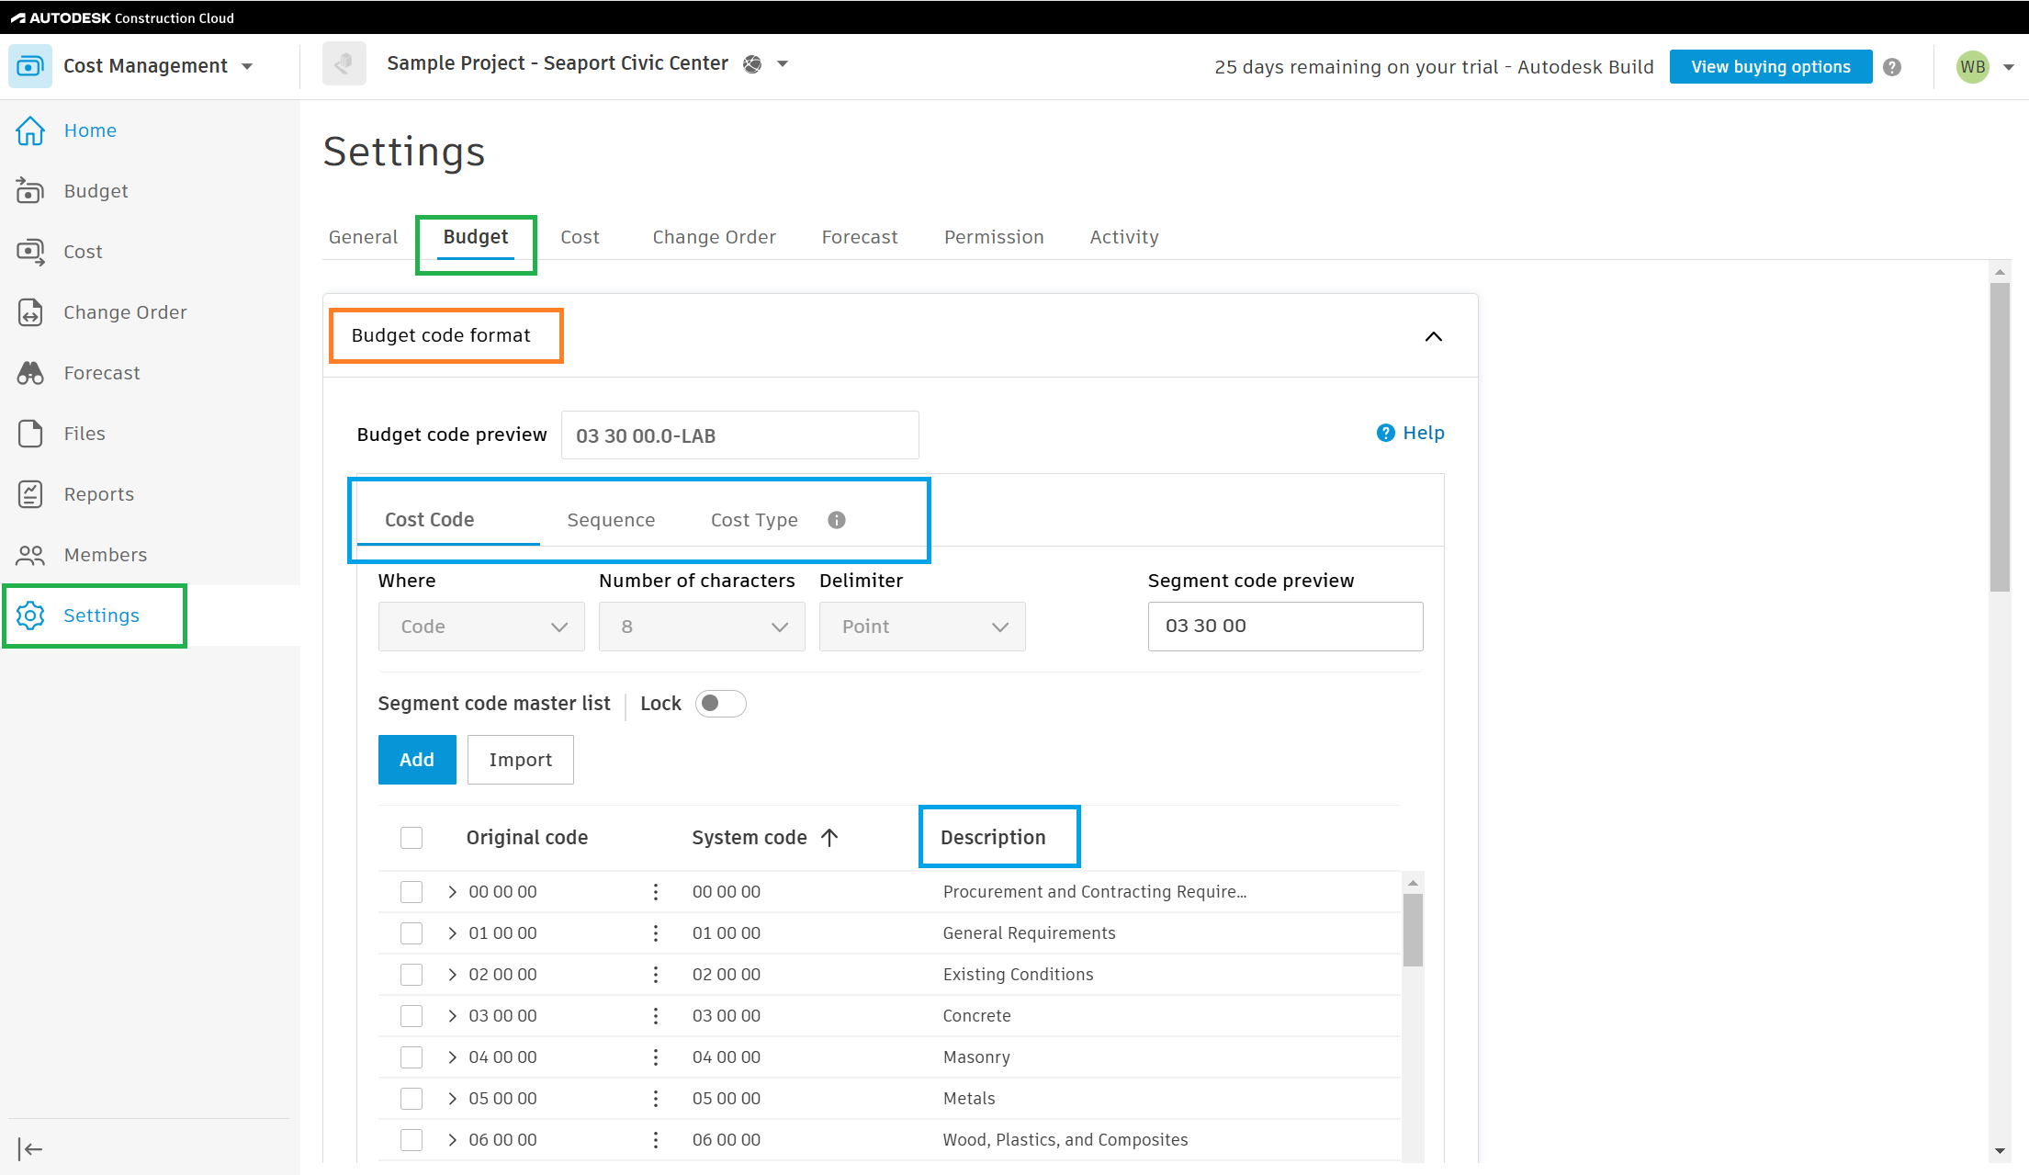Open the project selector dropdown arrow
The width and height of the screenshot is (2029, 1175).
[x=783, y=63]
